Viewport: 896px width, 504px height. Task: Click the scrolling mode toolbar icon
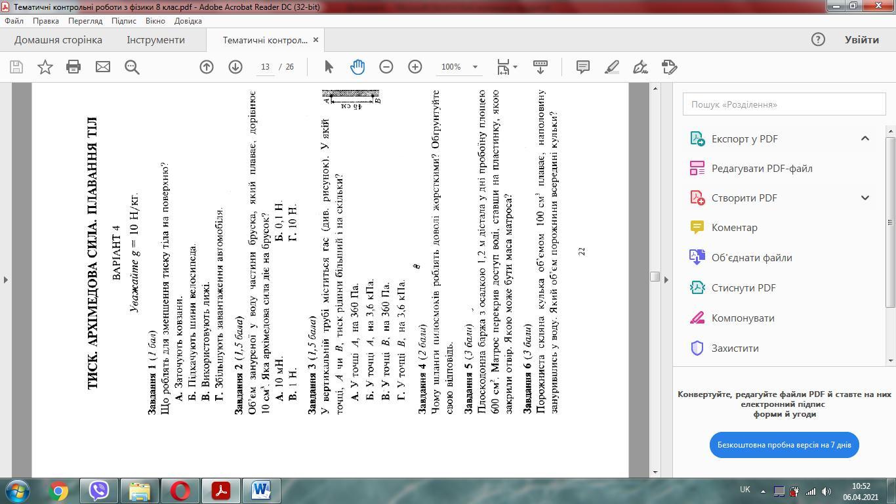(540, 67)
